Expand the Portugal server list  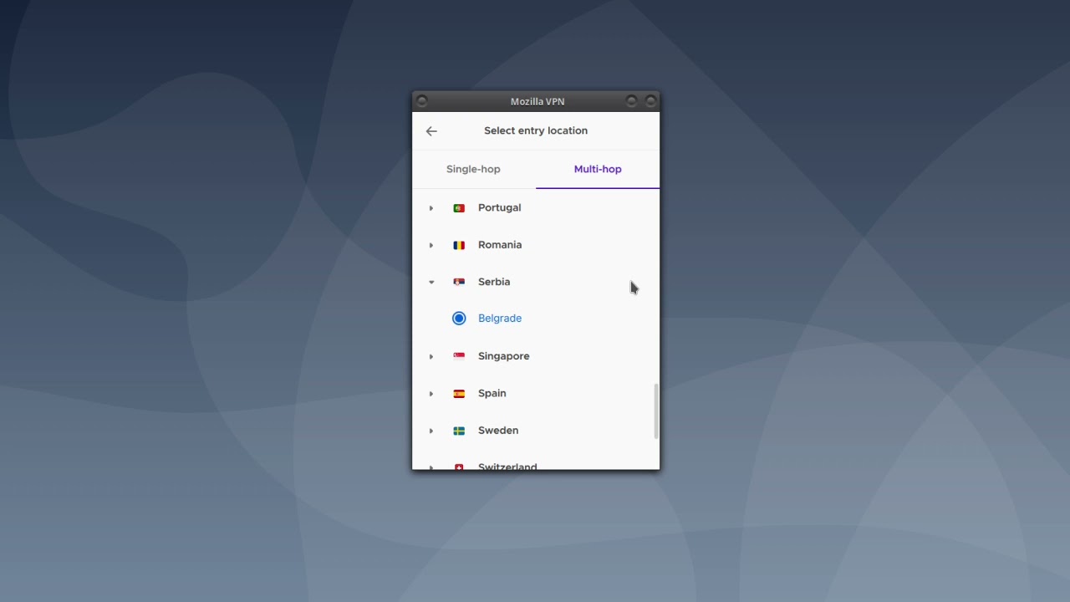(x=431, y=208)
